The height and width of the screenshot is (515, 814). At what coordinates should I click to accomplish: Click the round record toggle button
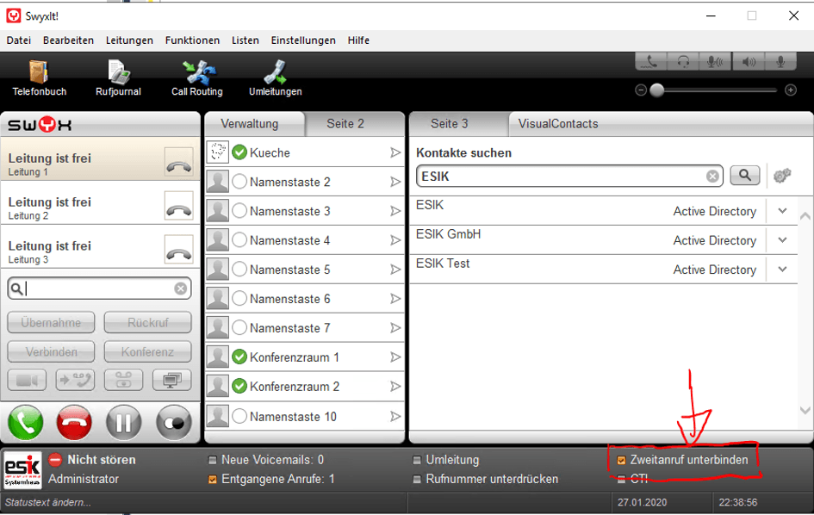point(174,423)
